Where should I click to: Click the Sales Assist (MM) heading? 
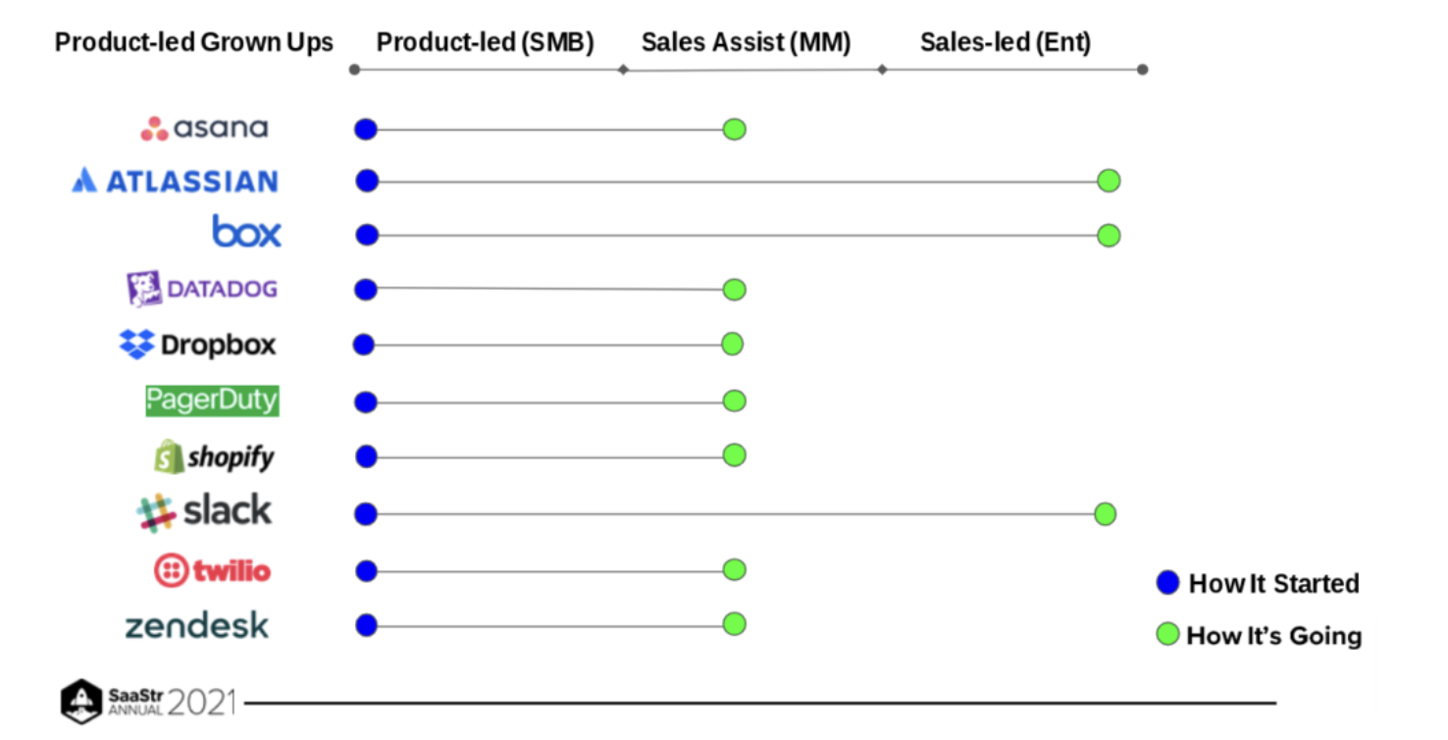coord(746,42)
